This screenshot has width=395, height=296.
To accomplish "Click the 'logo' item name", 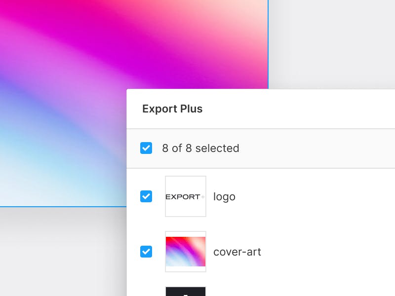I will (224, 197).
